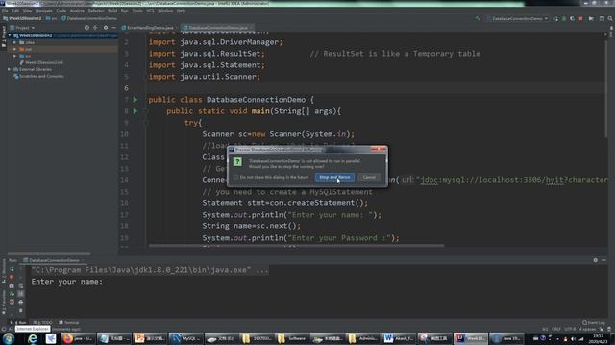615x345 pixels.
Task: Click Week10Session2 breadcrumb in navigation bar
Action: pyautogui.click(x=22, y=18)
